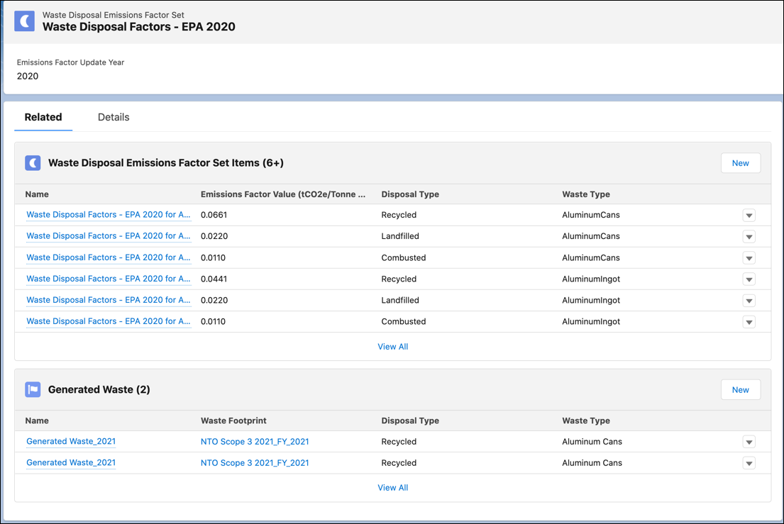Image resolution: width=784 pixels, height=524 pixels.
Task: Open row menu for first Generated Waste_2021 row
Action: click(749, 442)
